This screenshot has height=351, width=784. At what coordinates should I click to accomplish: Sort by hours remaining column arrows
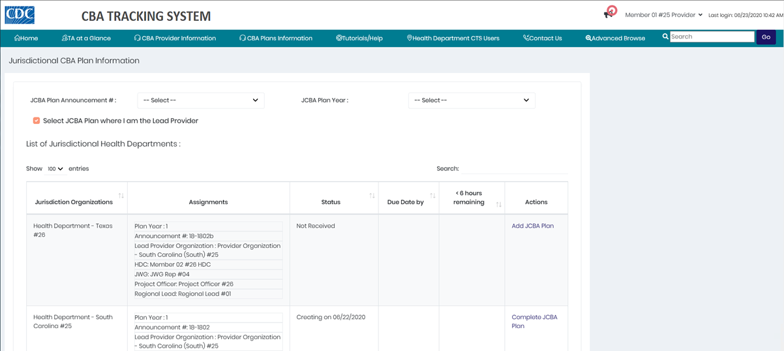[x=498, y=205]
